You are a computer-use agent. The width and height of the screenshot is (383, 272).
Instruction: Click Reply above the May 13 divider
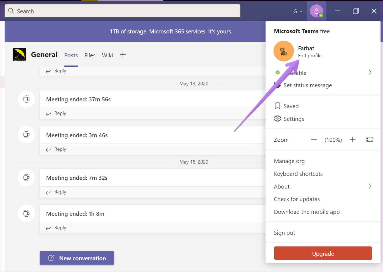point(56,71)
